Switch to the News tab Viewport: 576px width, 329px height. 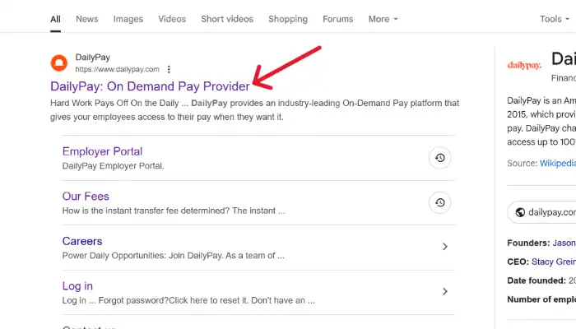click(x=87, y=19)
